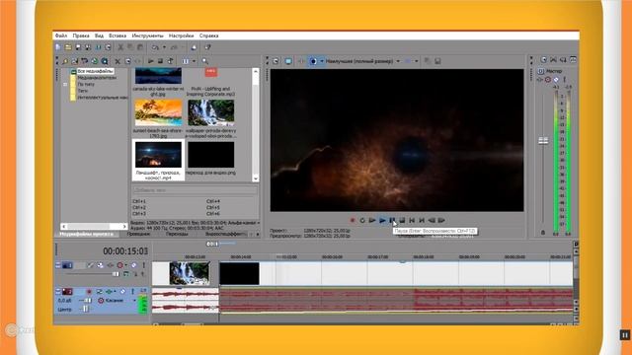Click the Master automation settings red icon
This screenshot has height=355, width=632.
(x=548, y=80)
